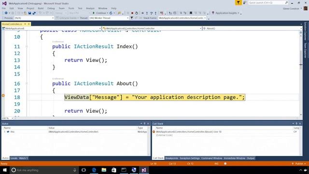Click the Step Over icon
The image size is (309, 174).
click(151, 13)
